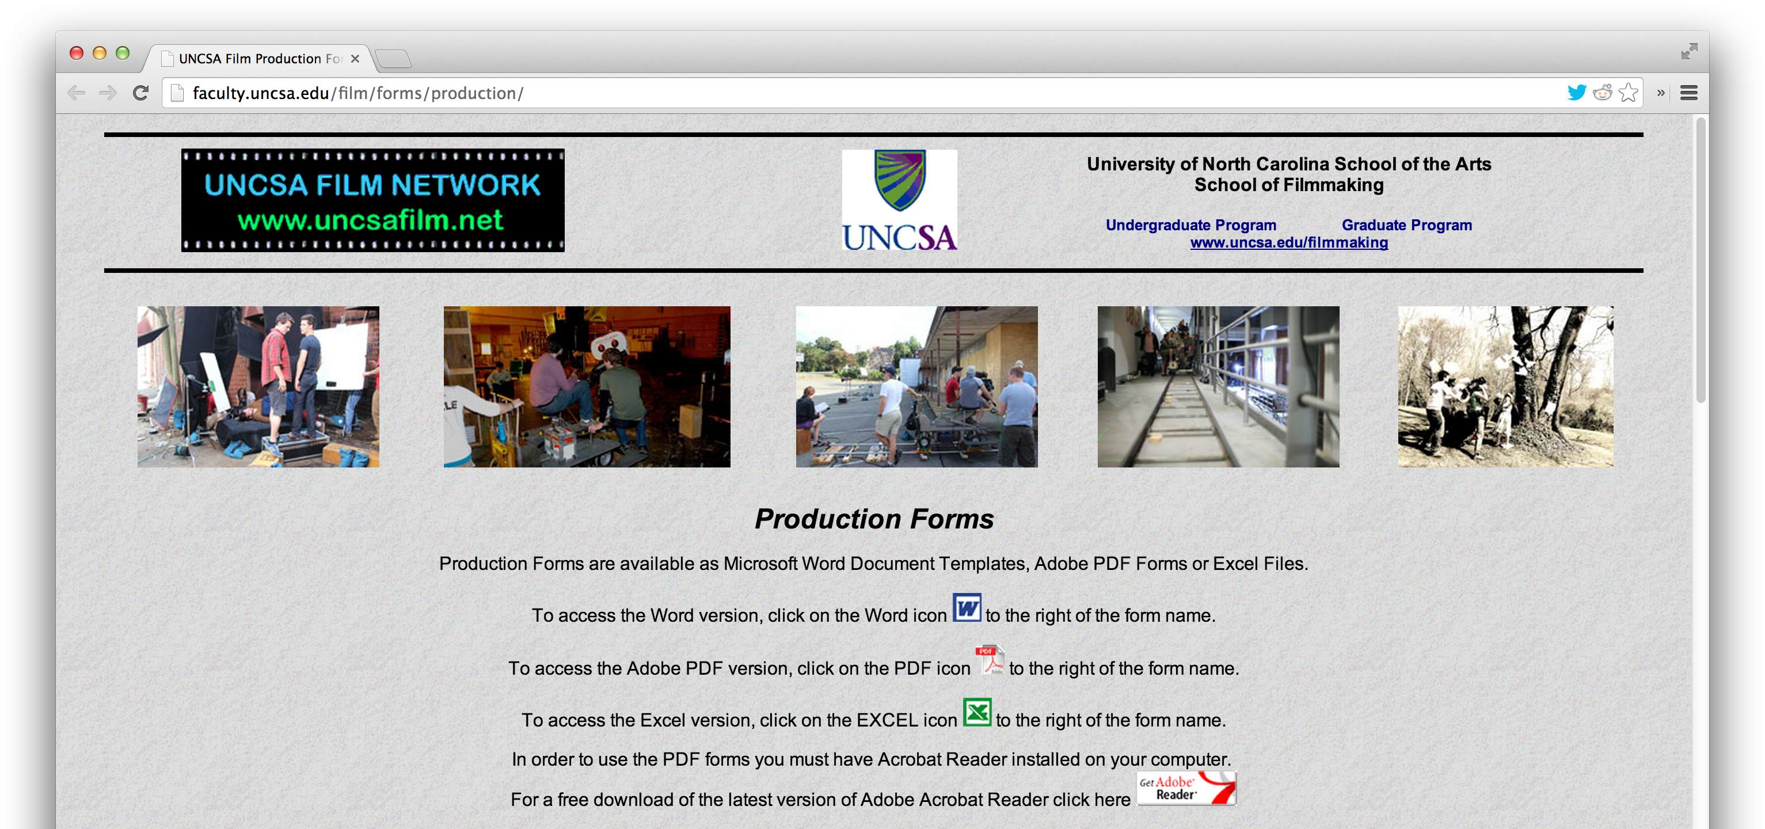1765x829 pixels.
Task: Click the green Excel icon
Action: [976, 713]
